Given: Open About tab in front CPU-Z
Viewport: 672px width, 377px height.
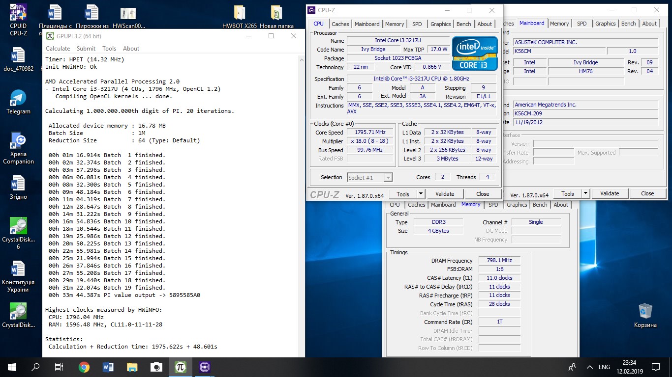Looking at the screenshot, I should pyautogui.click(x=485, y=24).
